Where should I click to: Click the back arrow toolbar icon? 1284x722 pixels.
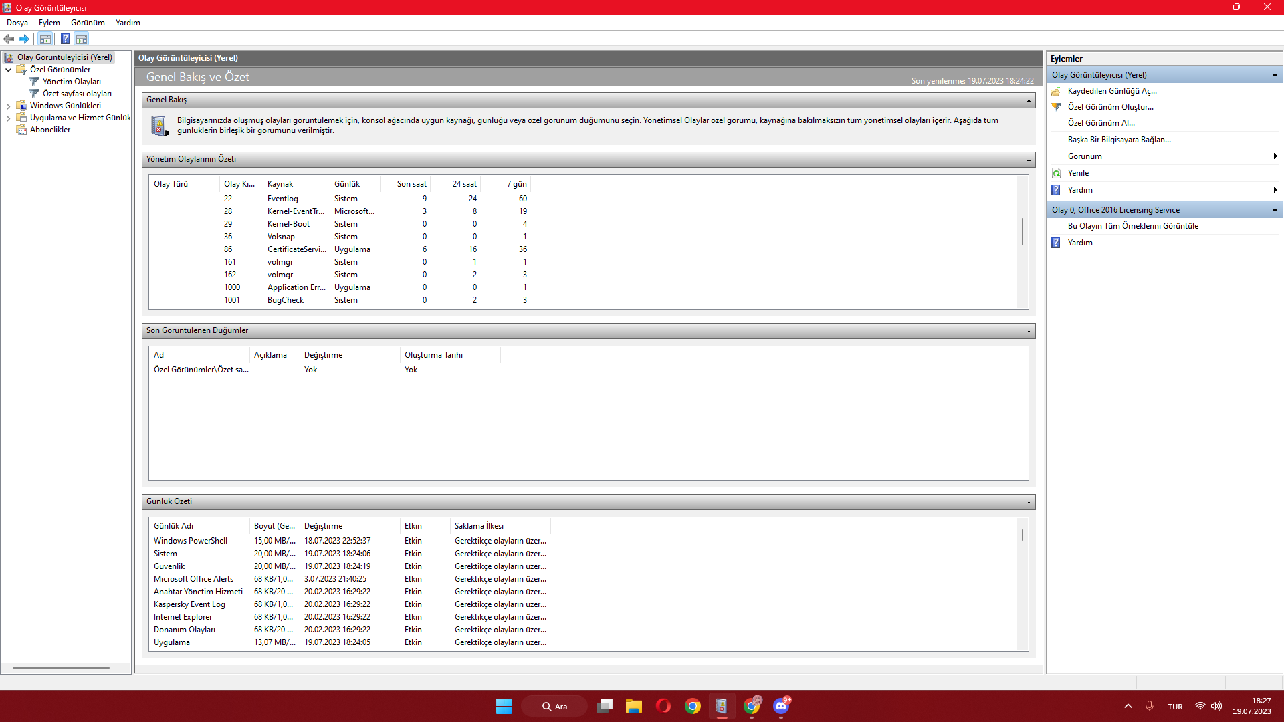coord(9,39)
